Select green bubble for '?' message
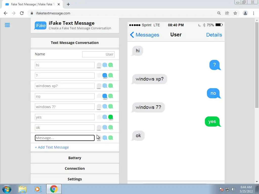This screenshot has width=259, height=194. point(111,75)
